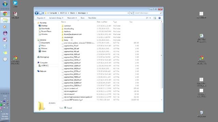Select the skyrim high resolution texture pack file
Viewport: 218px width, 122px height.
coord(78,97)
